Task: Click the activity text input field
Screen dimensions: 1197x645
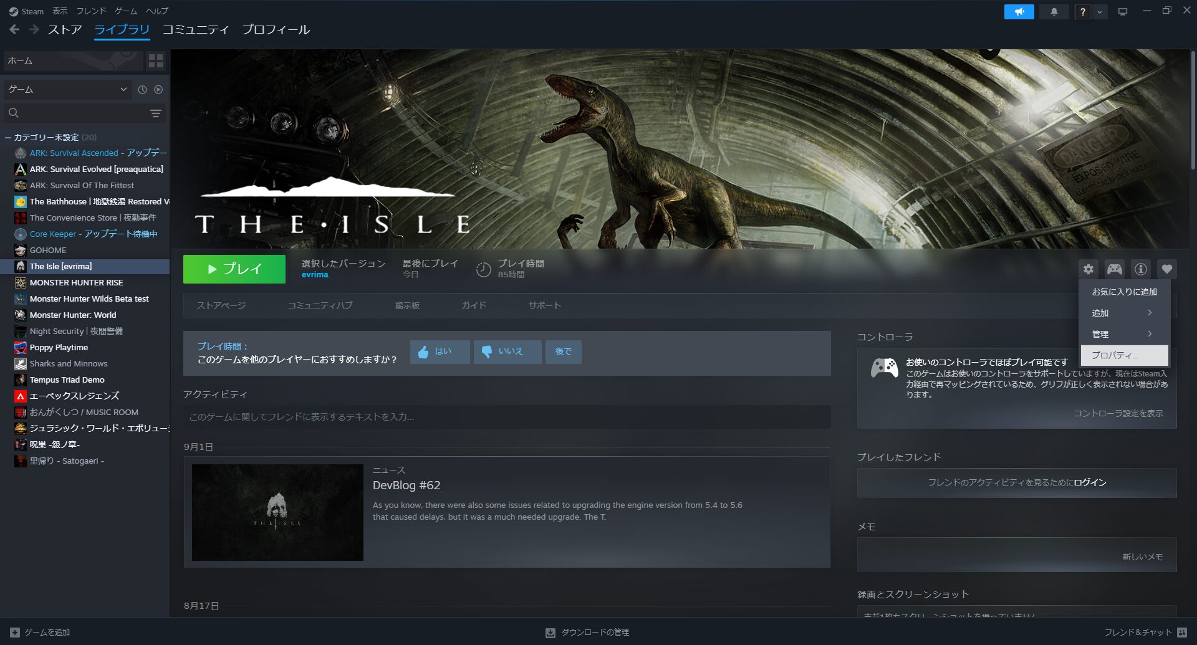Action: 507,417
